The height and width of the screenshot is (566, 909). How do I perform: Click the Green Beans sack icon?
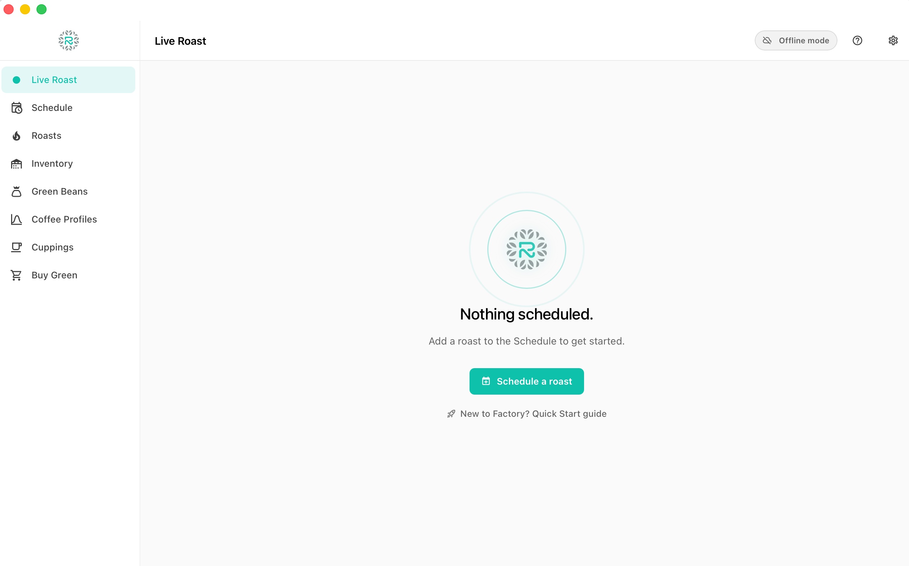click(x=16, y=192)
